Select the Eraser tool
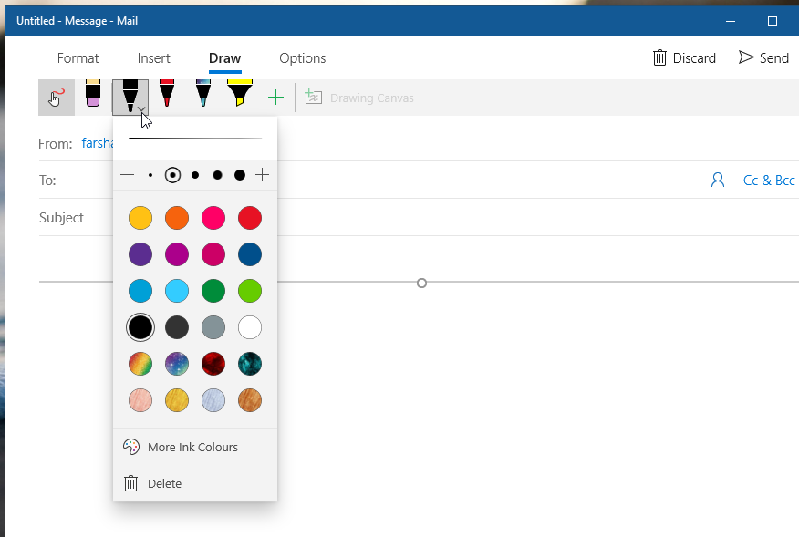Image resolution: width=799 pixels, height=537 pixels. (92, 94)
